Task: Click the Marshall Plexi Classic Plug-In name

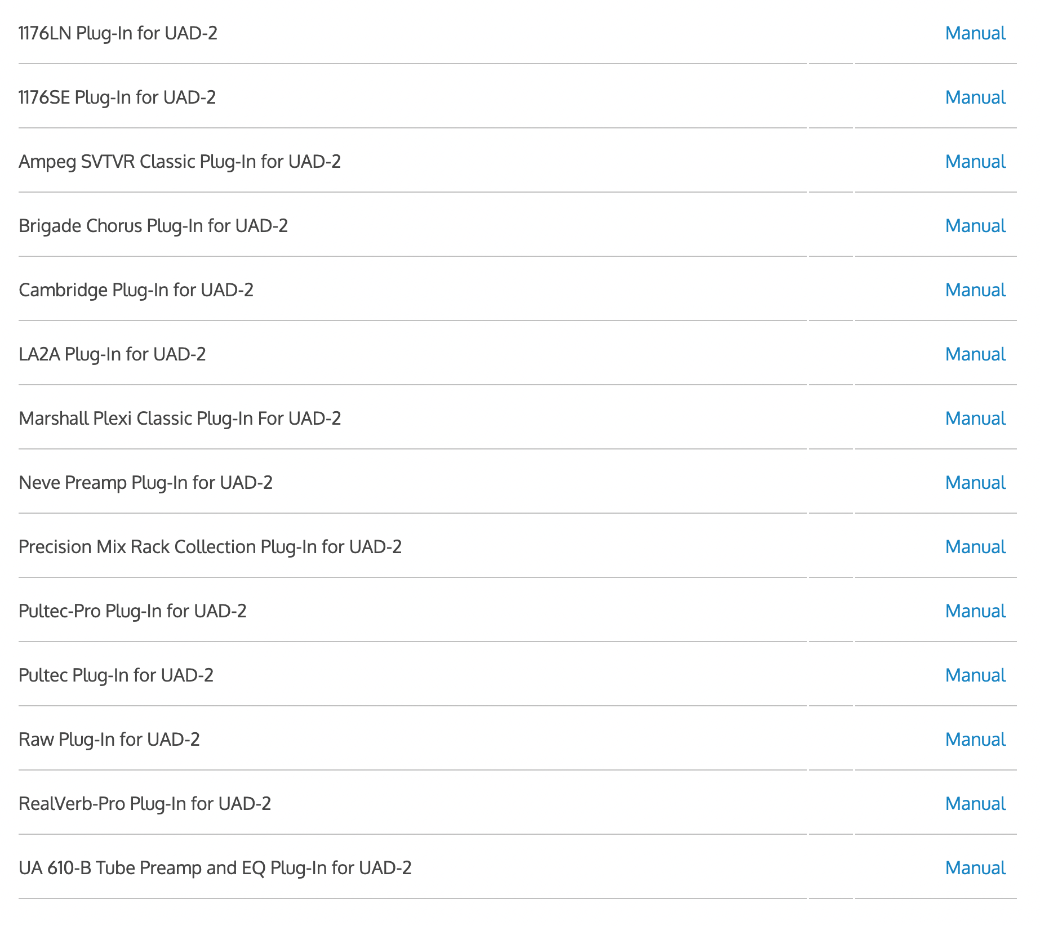Action: [180, 419]
